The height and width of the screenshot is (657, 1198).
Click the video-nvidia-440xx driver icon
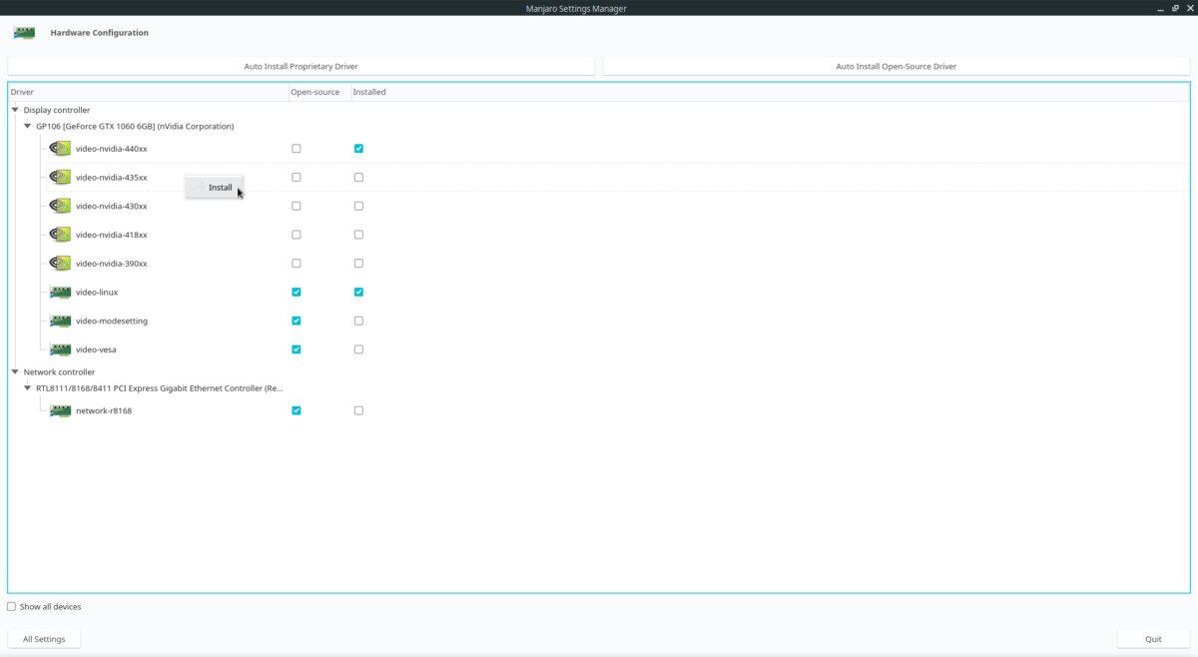point(61,149)
